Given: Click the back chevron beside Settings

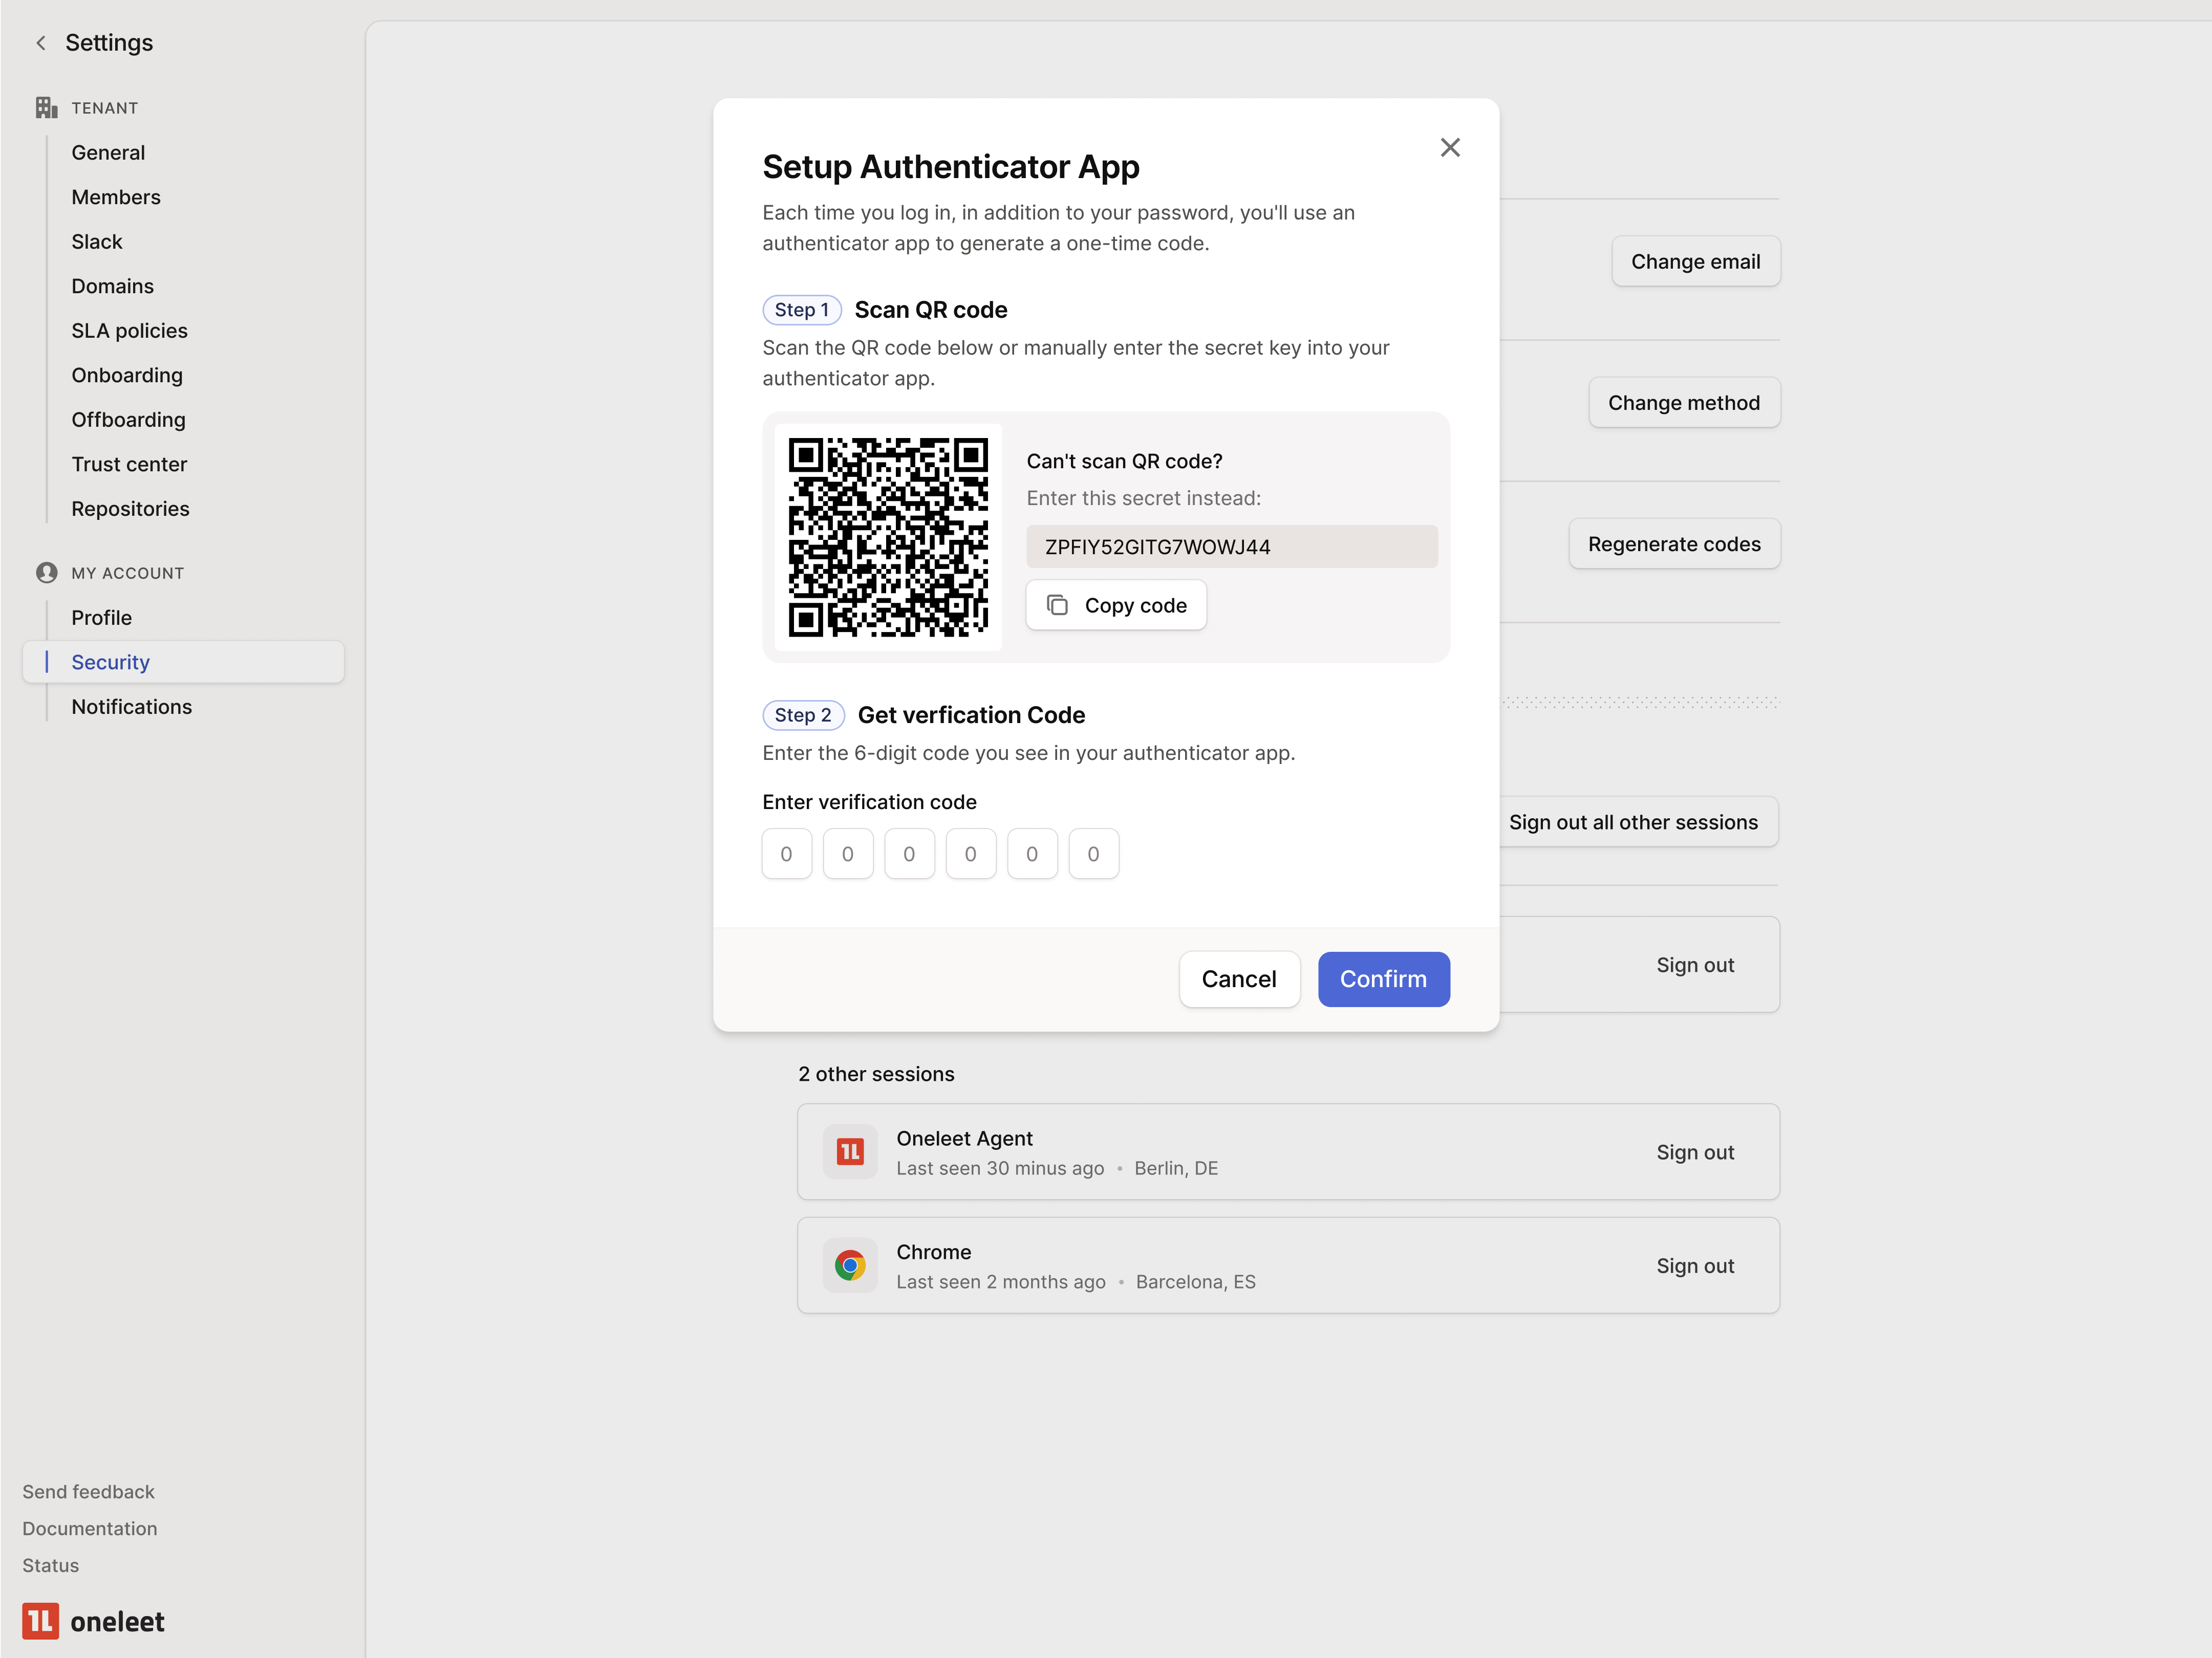Looking at the screenshot, I should click(x=40, y=43).
